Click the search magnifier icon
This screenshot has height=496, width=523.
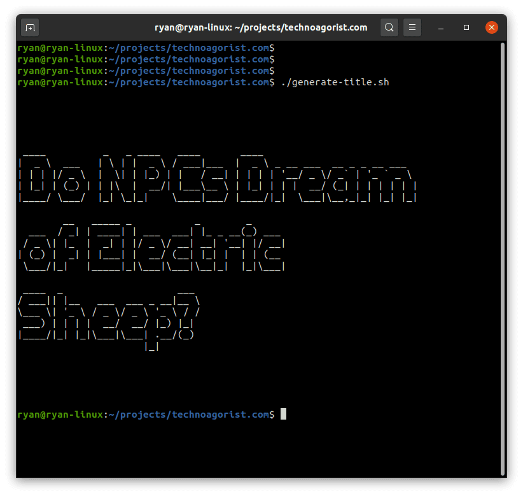tap(389, 27)
